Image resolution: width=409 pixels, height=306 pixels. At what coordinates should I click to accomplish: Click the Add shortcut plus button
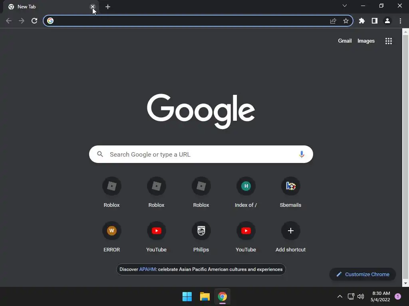(291, 231)
